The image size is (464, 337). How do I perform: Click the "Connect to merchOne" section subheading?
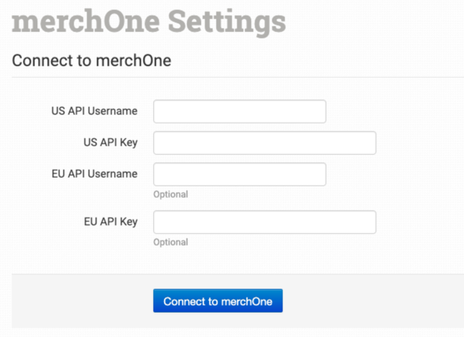[92, 61]
